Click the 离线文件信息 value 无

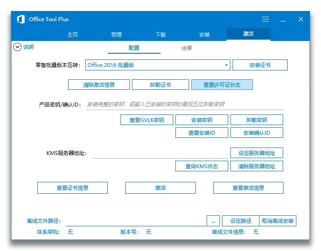pos(256,232)
